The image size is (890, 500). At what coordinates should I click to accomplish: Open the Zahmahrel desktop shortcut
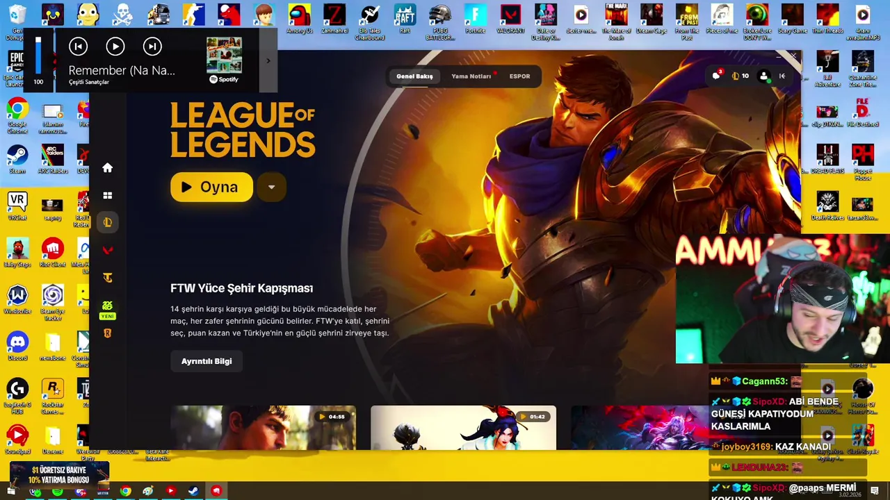tap(334, 19)
